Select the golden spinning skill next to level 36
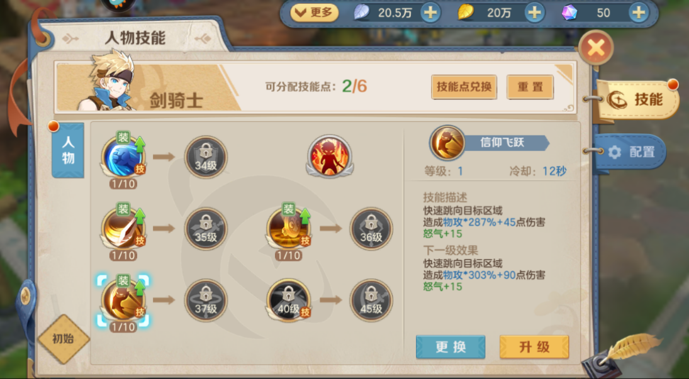 click(288, 228)
